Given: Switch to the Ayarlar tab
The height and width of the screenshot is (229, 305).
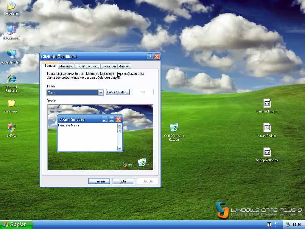Looking at the screenshot, I should tap(124, 66).
